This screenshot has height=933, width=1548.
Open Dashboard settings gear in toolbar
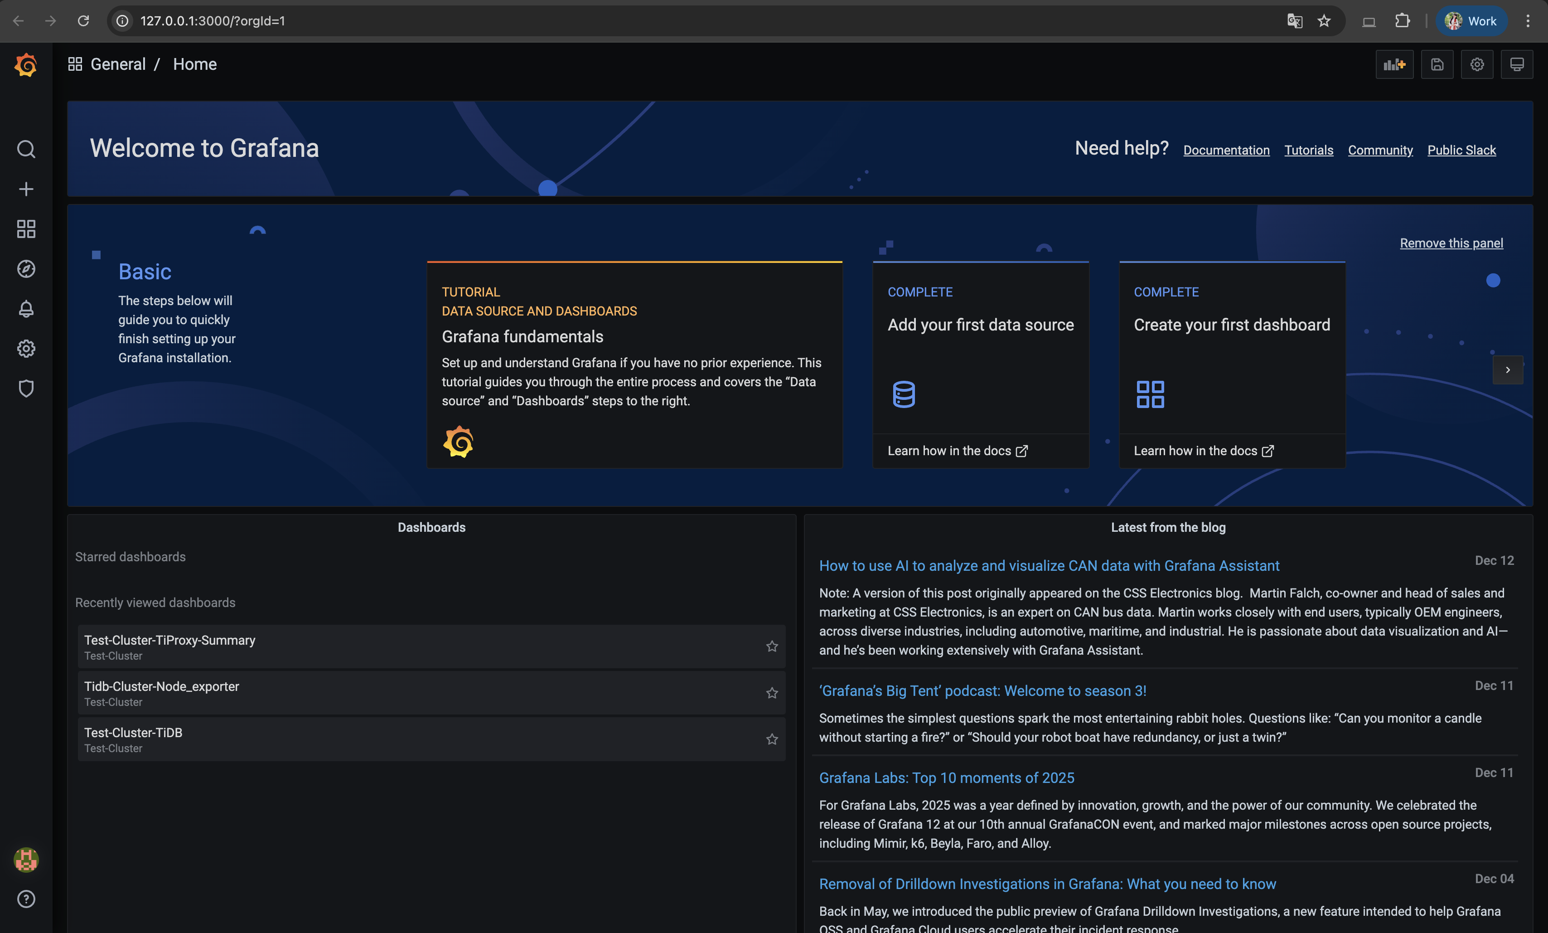tap(1477, 65)
